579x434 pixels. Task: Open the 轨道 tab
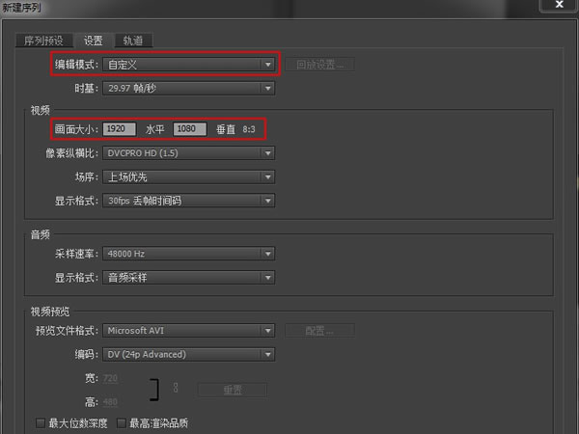click(x=132, y=41)
